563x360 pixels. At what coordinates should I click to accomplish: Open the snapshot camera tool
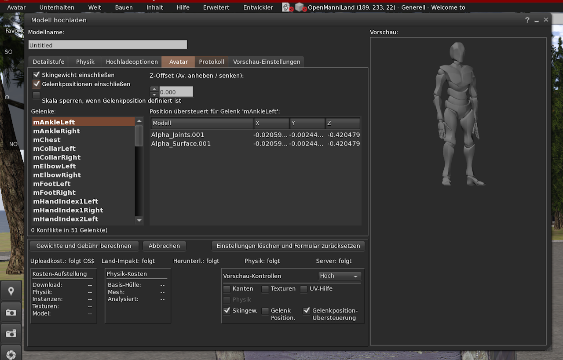coord(11,313)
